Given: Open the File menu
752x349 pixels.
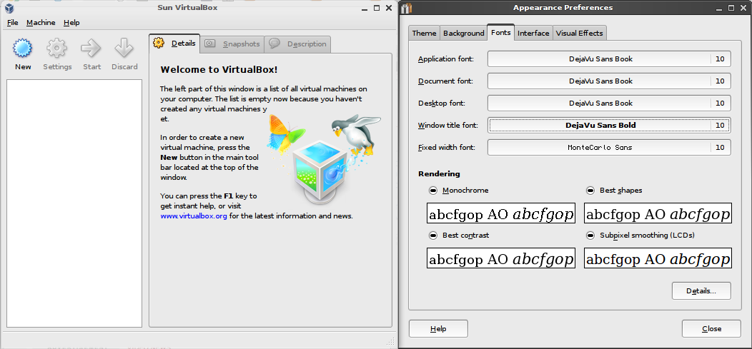Looking at the screenshot, I should pyautogui.click(x=13, y=23).
